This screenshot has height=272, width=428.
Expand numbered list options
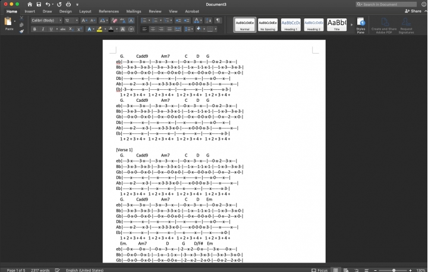(160, 20)
